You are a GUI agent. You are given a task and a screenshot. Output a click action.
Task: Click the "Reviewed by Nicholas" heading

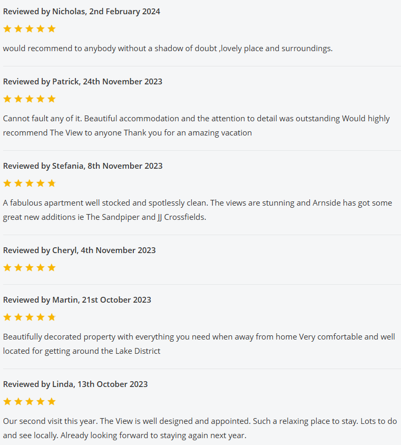coord(82,12)
